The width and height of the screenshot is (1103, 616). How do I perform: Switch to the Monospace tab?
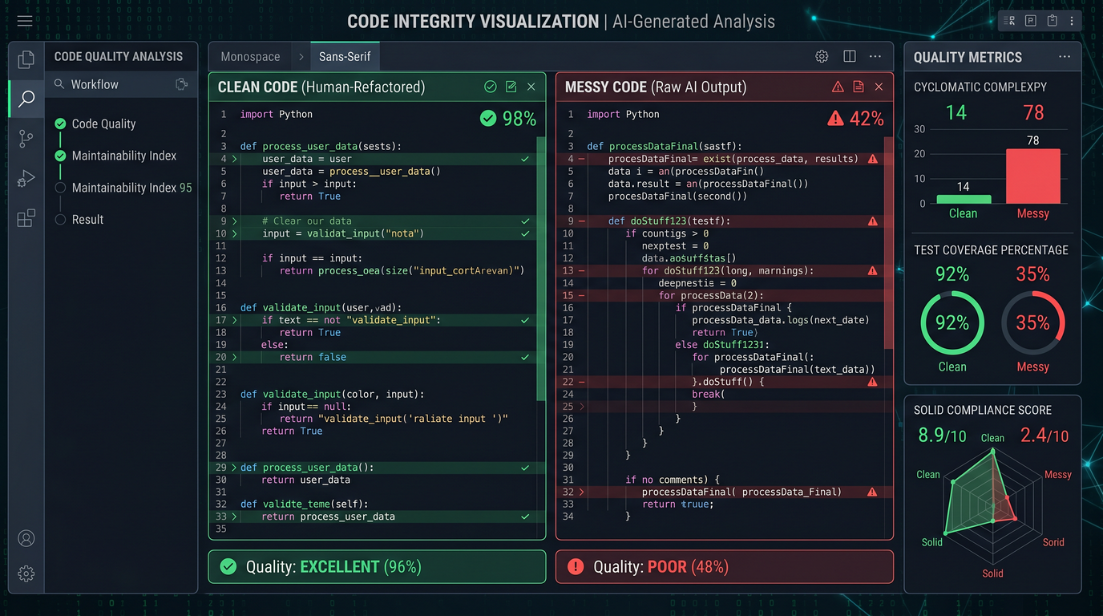(250, 57)
